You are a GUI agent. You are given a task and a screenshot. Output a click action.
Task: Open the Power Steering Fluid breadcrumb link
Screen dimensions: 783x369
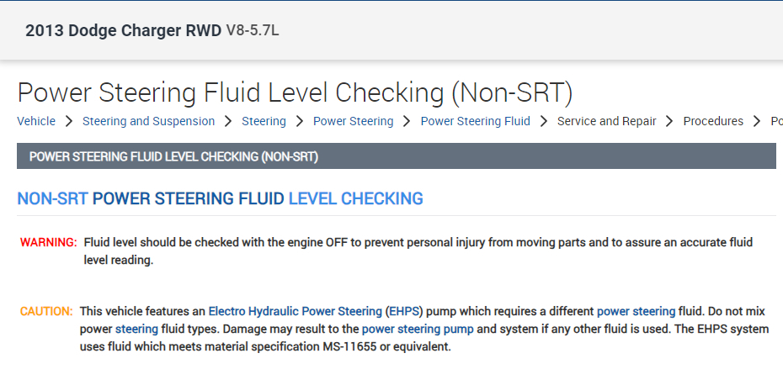click(475, 121)
